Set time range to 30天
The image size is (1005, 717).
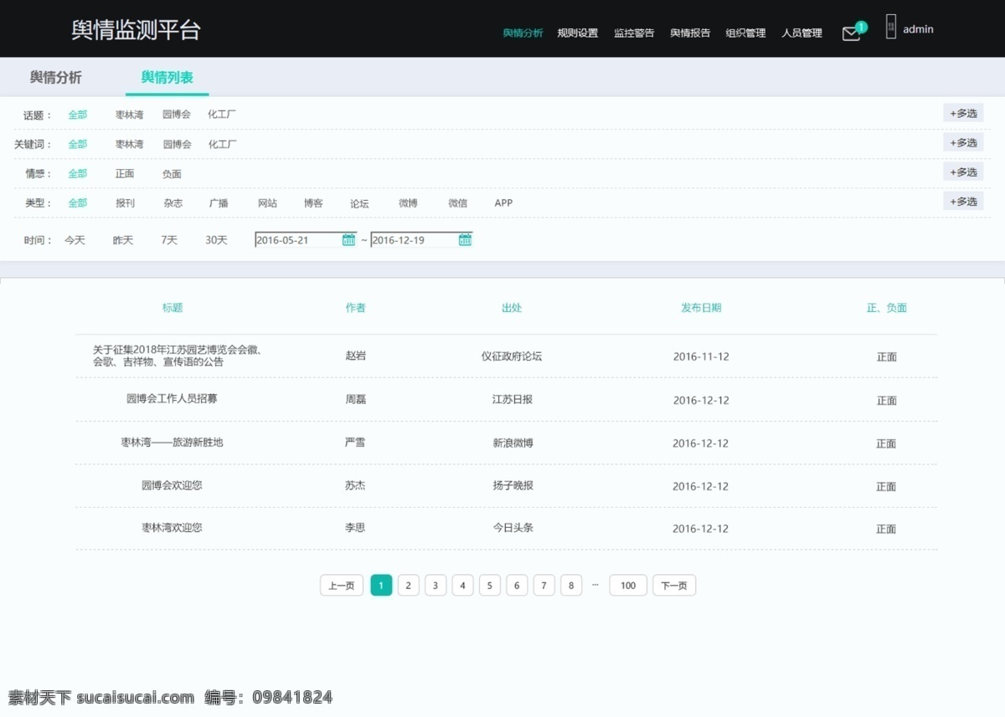(216, 240)
